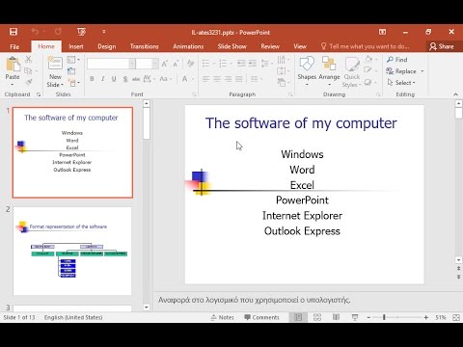Open the Shapes gallery
Image resolution: width=463 pixels, height=347 pixels.
307,71
